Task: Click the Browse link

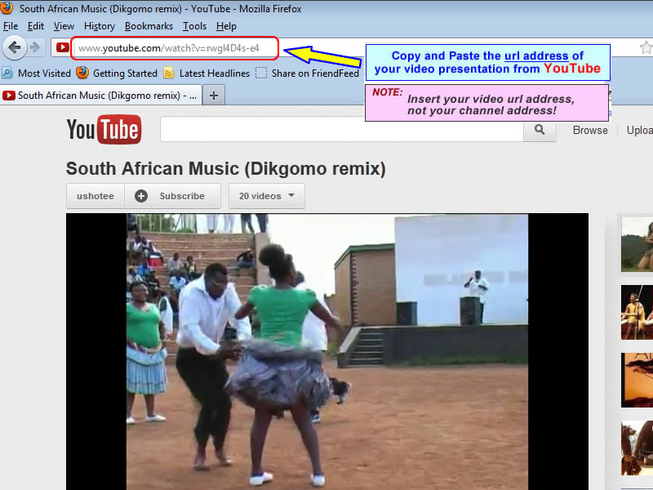Action: click(589, 130)
